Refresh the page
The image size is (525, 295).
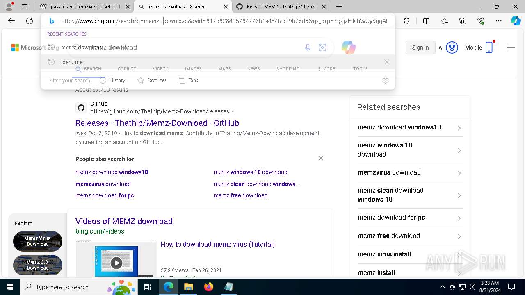pyautogui.click(x=30, y=21)
